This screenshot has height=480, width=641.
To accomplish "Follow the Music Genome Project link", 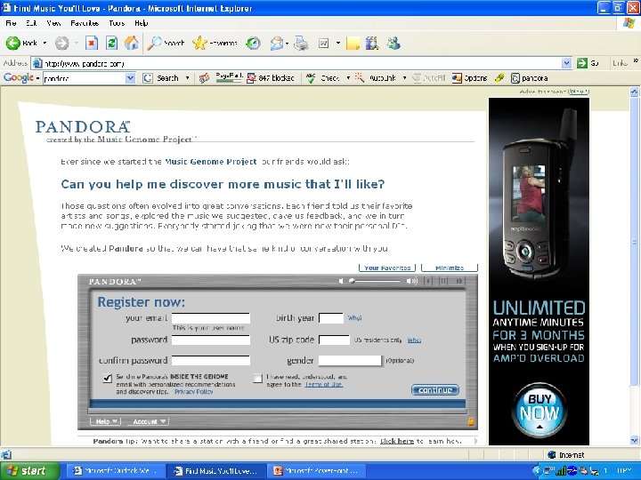I will point(211,162).
